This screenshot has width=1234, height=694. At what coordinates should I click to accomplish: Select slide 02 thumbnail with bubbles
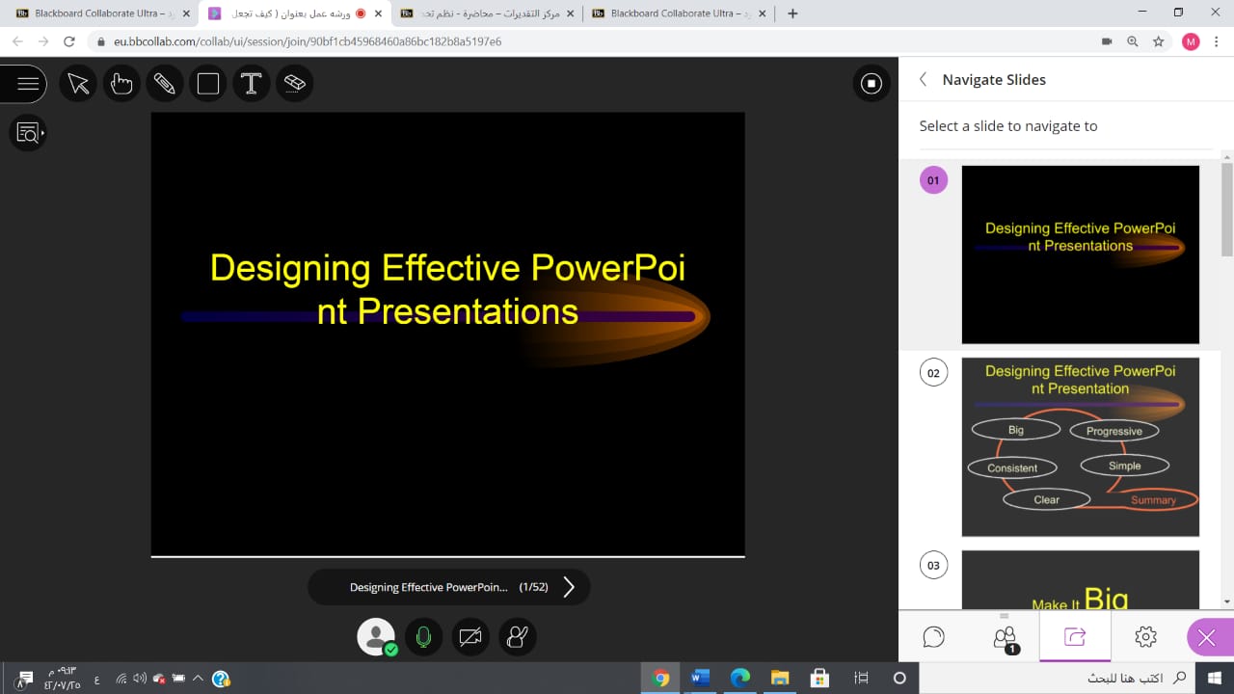(x=1080, y=447)
